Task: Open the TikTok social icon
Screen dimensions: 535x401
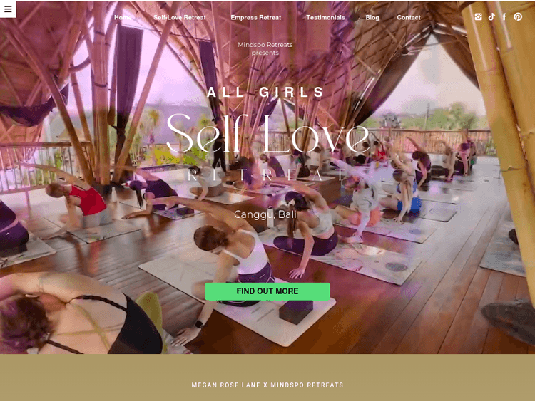Action: [x=491, y=16]
